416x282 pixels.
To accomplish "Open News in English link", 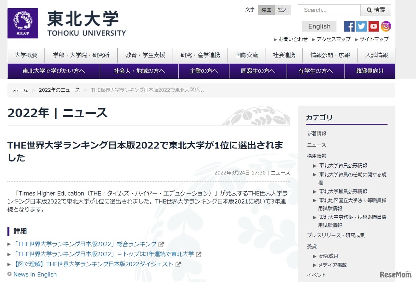I will click(x=35, y=275).
